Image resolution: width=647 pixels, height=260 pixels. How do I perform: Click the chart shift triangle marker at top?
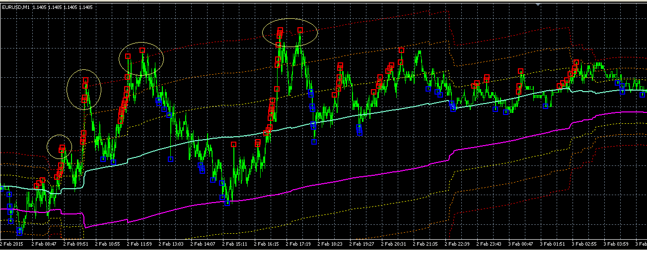pyautogui.click(x=537, y=4)
